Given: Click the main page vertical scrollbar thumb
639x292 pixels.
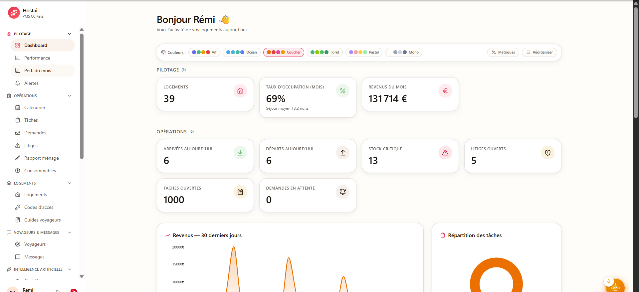Looking at the screenshot, I should (x=636, y=63).
